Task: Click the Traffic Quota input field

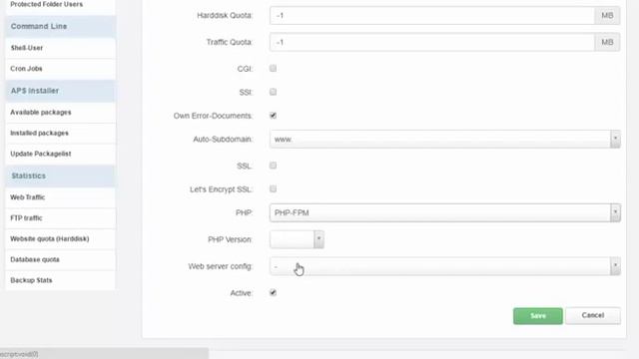Action: tap(432, 42)
